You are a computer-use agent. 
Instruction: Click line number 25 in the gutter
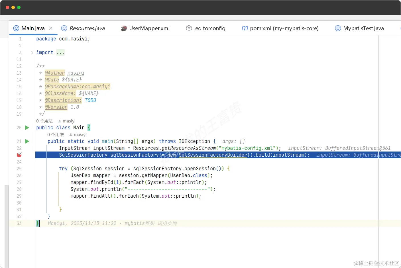(19, 169)
